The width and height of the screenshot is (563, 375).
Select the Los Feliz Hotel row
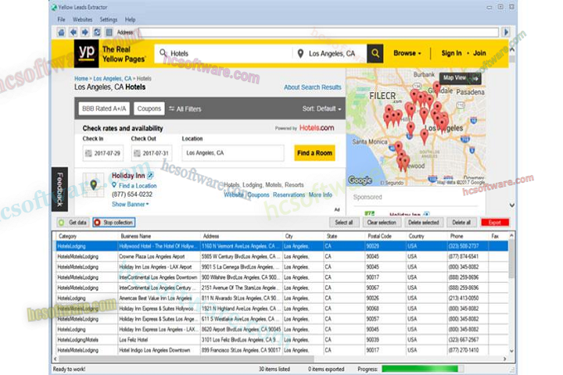[x=281, y=340]
